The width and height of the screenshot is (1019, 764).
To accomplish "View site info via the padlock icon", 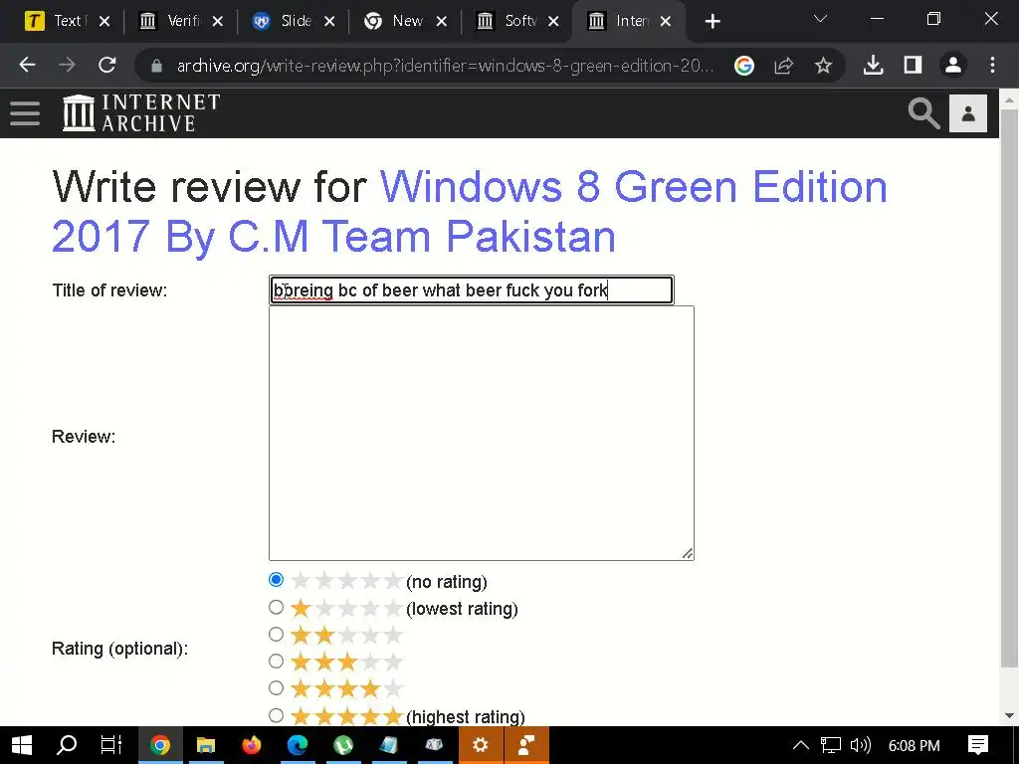I will [x=156, y=66].
